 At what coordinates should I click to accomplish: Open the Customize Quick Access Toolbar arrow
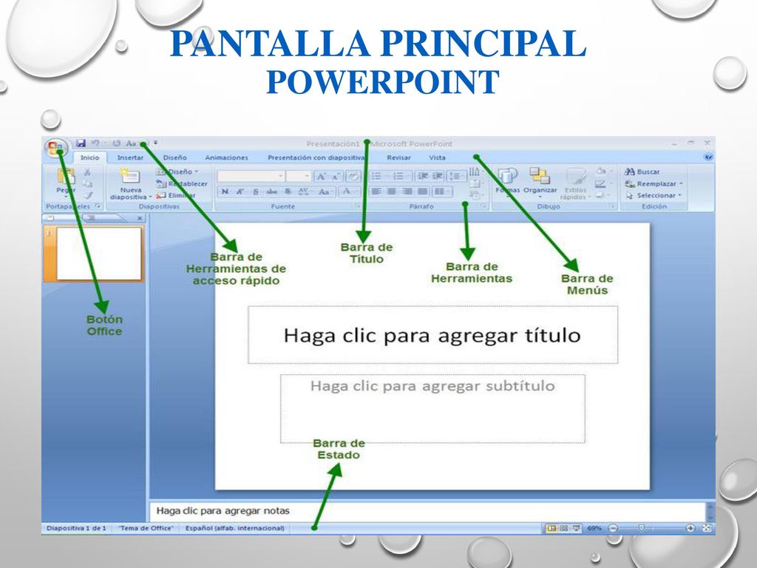pos(155,143)
